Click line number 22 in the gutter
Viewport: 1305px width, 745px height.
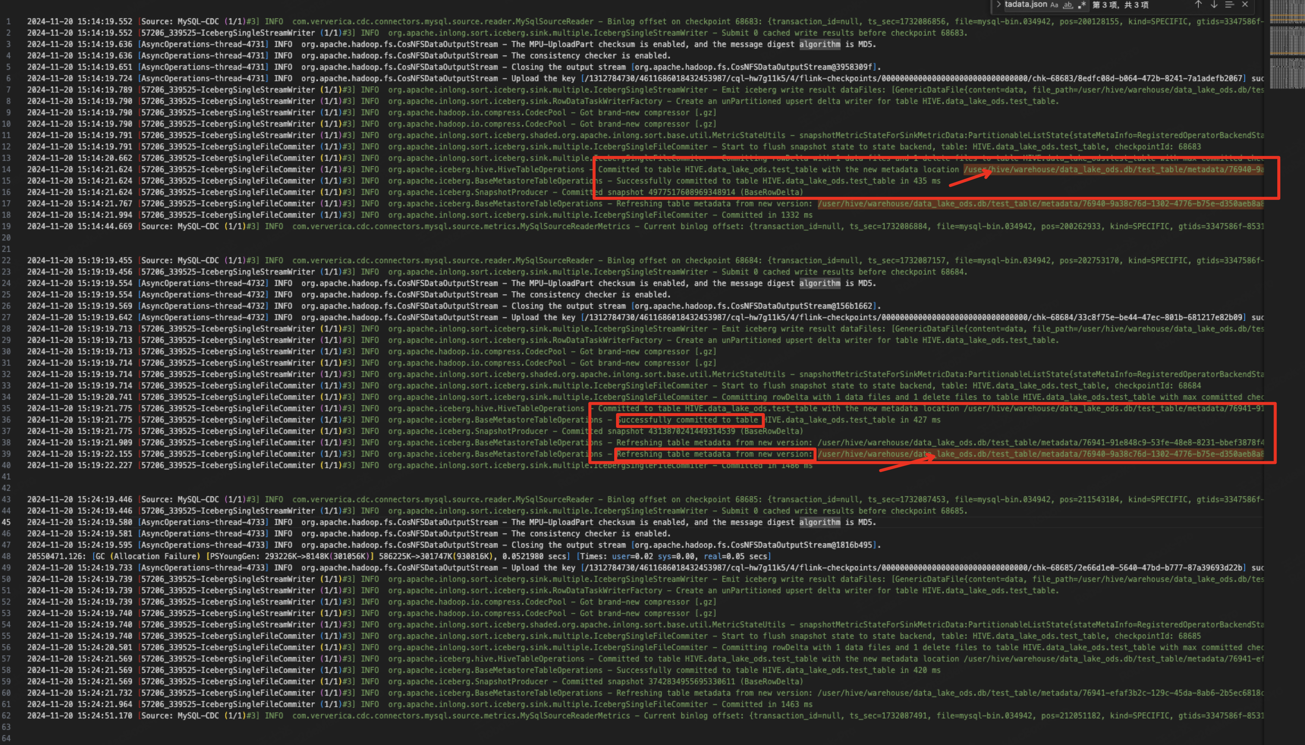coord(7,261)
